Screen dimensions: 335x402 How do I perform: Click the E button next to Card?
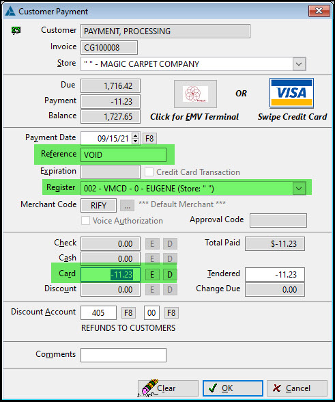tap(152, 275)
